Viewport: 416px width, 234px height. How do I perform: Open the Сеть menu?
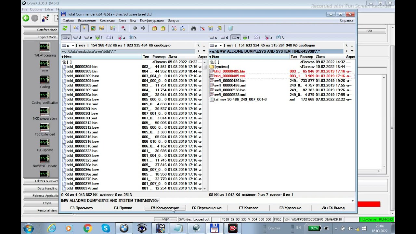coord(123,20)
